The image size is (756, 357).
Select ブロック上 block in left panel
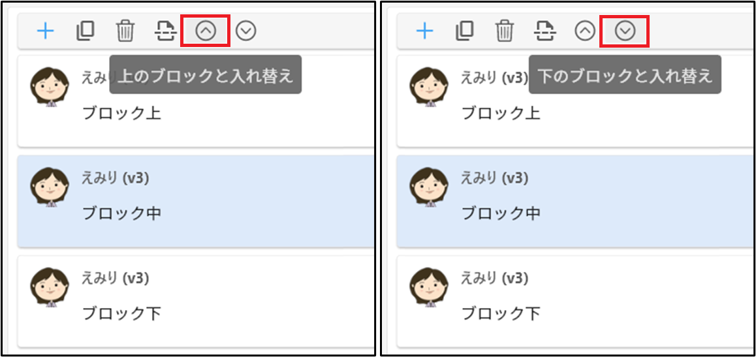click(196, 102)
